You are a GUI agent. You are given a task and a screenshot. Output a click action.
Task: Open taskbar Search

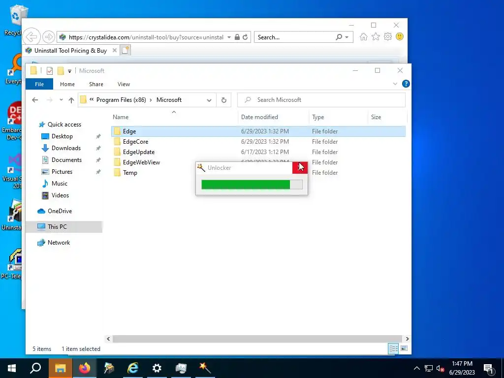(x=35, y=368)
